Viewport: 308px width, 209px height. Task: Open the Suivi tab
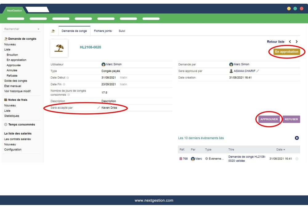pos(122,31)
